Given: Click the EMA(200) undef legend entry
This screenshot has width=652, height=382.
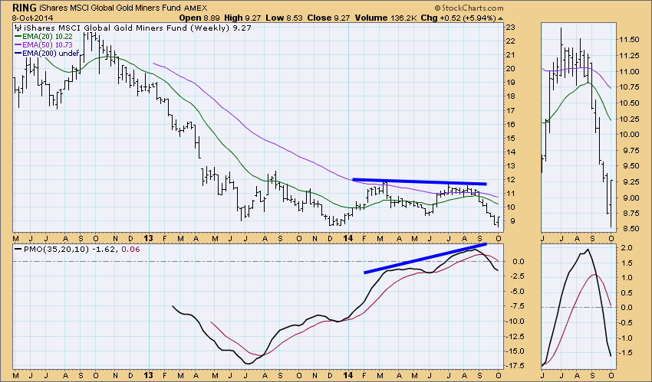Looking at the screenshot, I should (x=47, y=53).
